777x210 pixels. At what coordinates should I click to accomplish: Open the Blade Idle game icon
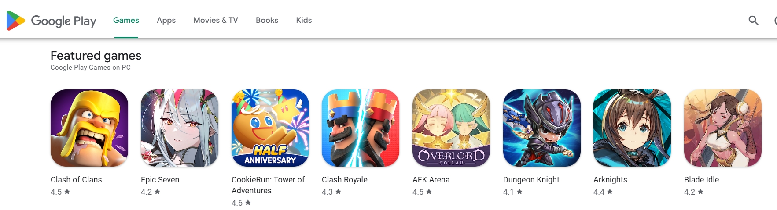coord(723,128)
